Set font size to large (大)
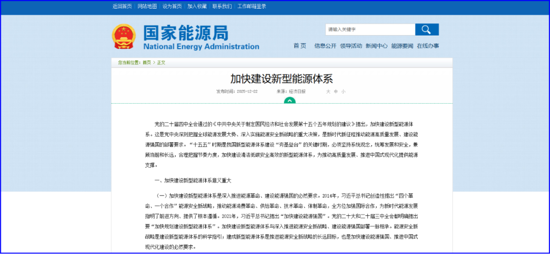The height and width of the screenshot is (254, 550). click(328, 91)
